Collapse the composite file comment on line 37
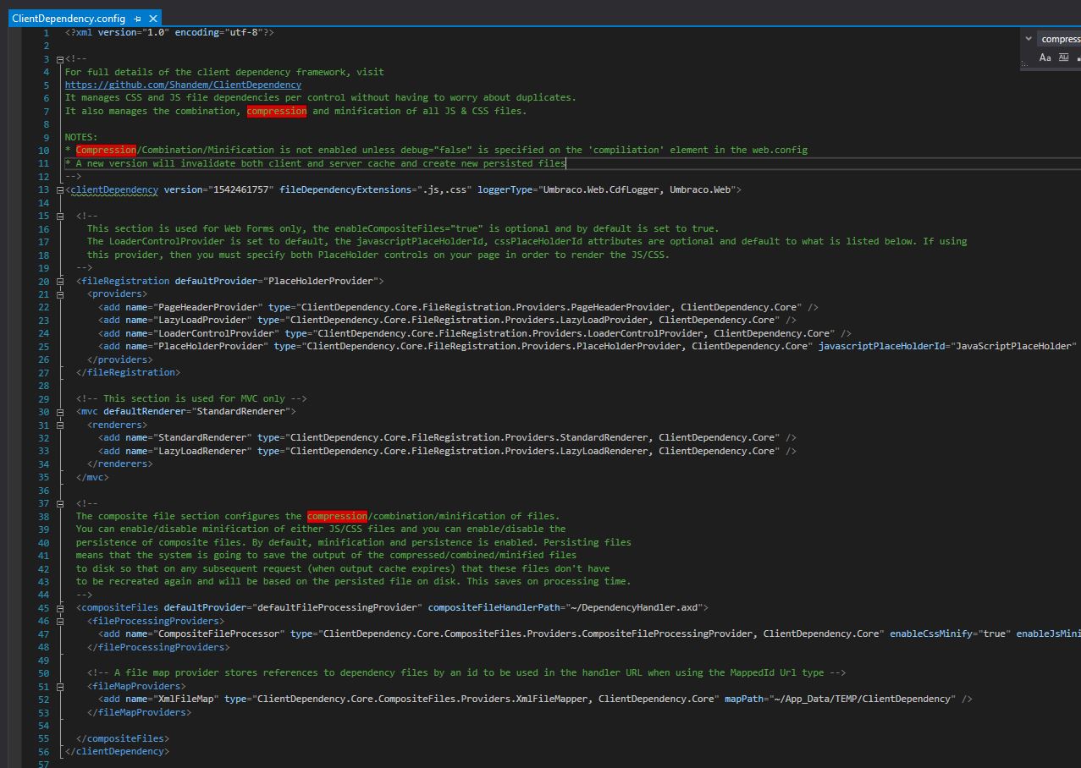Viewport: 1081px width, 768px height. click(x=60, y=503)
